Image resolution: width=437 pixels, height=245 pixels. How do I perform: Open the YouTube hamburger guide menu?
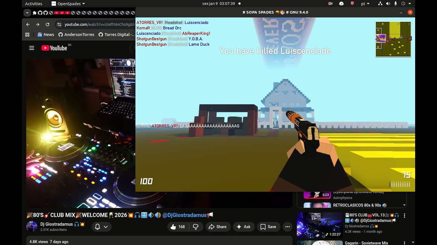(x=32, y=48)
